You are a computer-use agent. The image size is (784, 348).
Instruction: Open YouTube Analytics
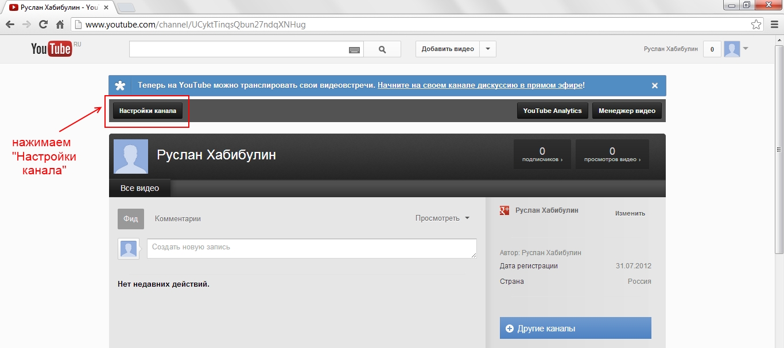pyautogui.click(x=553, y=111)
